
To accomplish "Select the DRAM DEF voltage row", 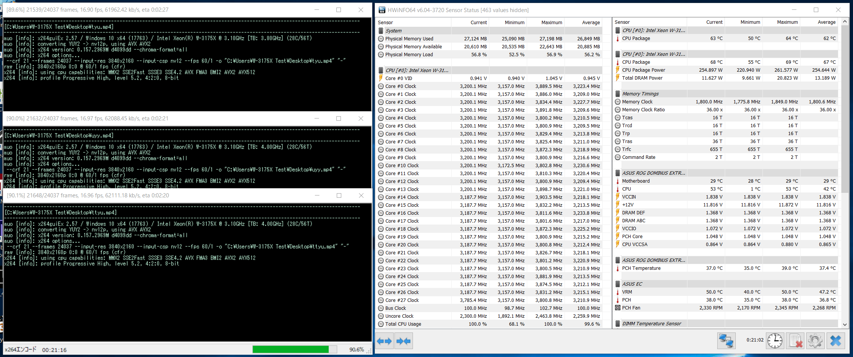I will tap(726, 212).
